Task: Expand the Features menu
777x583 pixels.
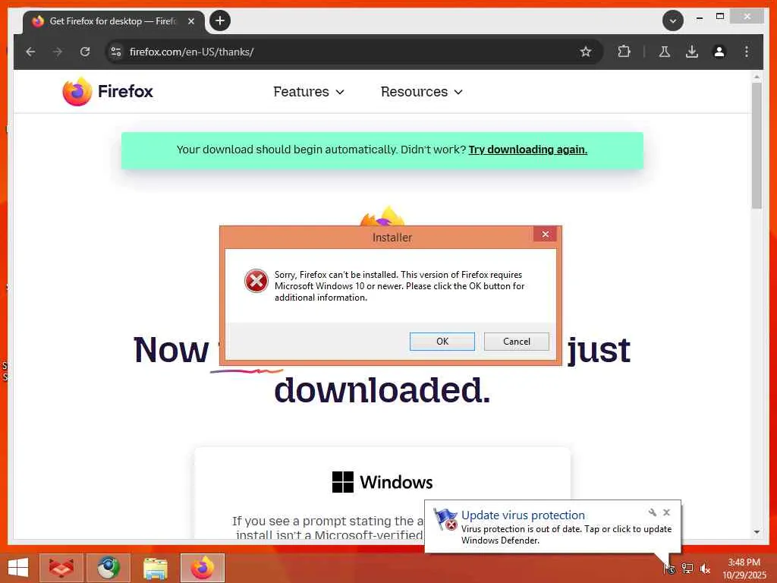Action: tap(308, 92)
